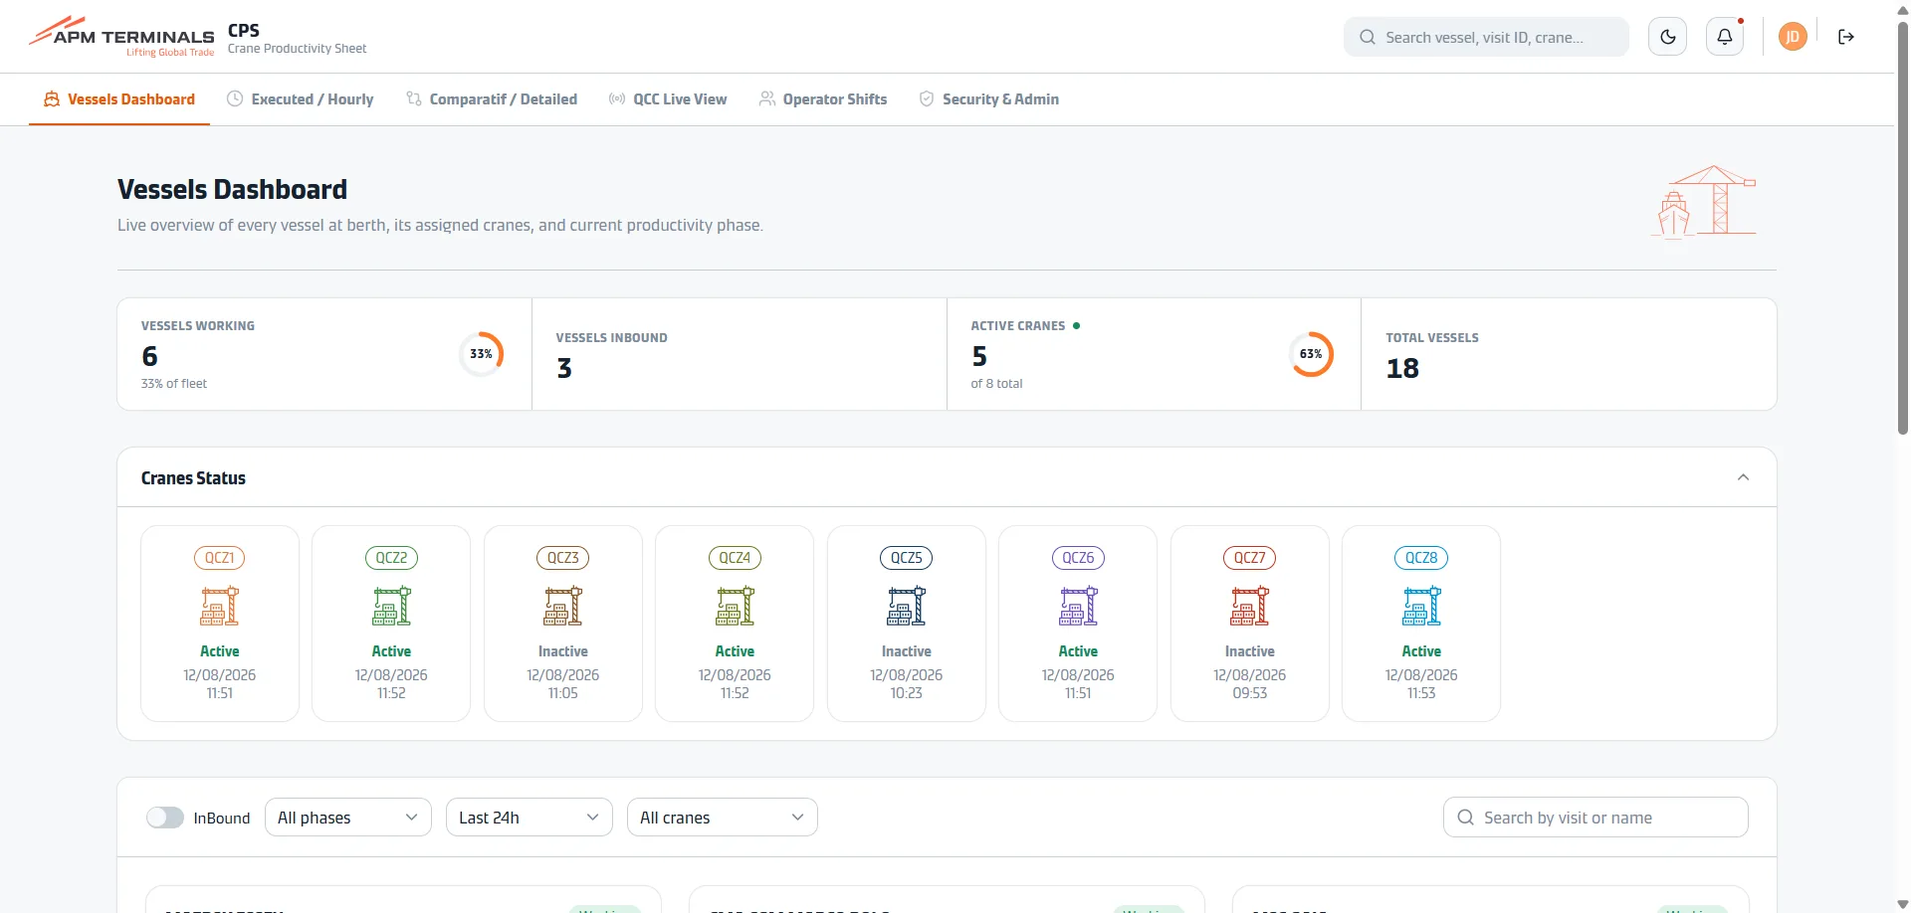Open the All cranes dropdown
1911x913 pixels.
723,818
